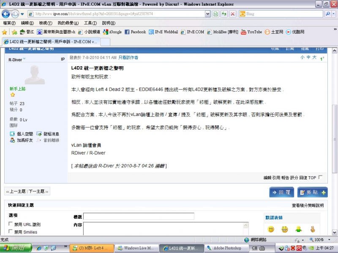The width and height of the screenshot is (338, 253).
Task: Open the 土豆网 bookmark
Action: tap(274, 32)
